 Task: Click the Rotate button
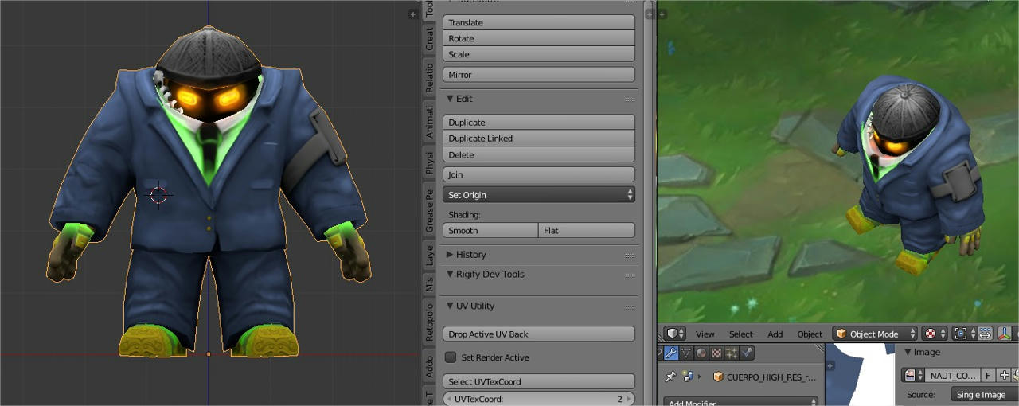tap(539, 38)
